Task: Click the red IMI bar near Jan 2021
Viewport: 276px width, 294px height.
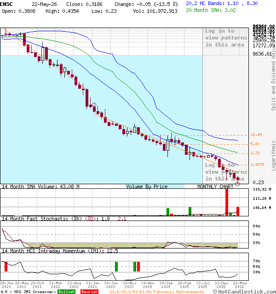Action: point(6,266)
